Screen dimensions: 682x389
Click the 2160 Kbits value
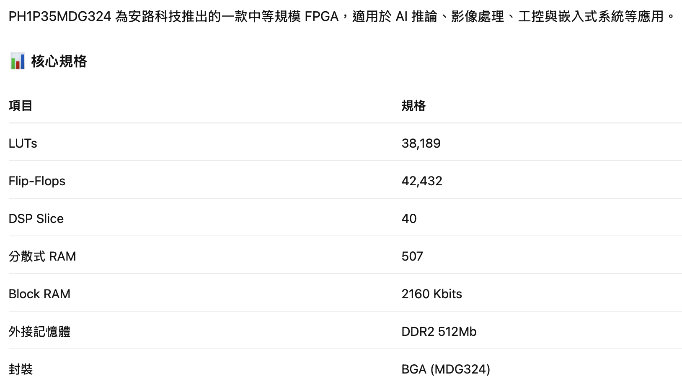click(x=431, y=294)
